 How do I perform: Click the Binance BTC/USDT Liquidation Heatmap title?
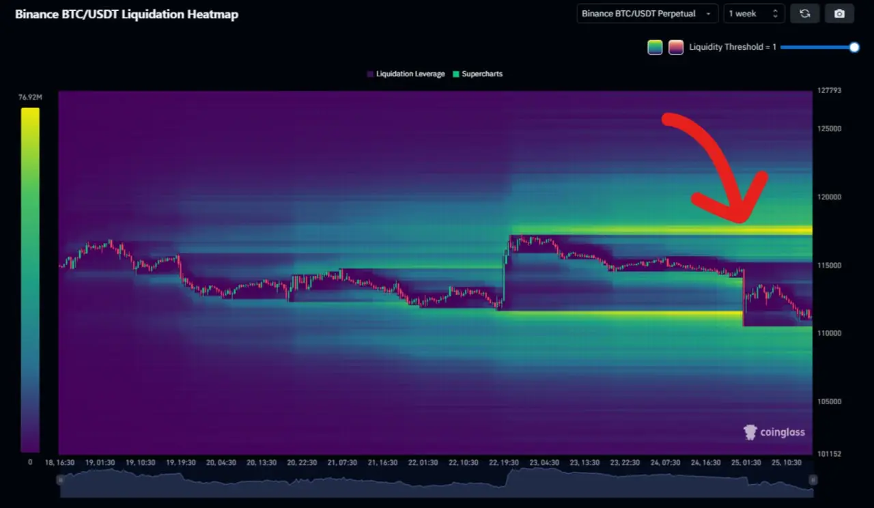point(127,14)
